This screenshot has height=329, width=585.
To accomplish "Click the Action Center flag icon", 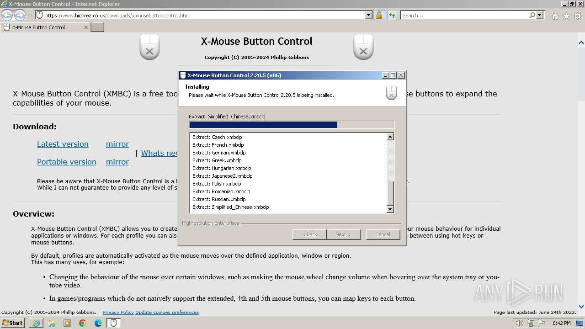I will tap(542, 323).
